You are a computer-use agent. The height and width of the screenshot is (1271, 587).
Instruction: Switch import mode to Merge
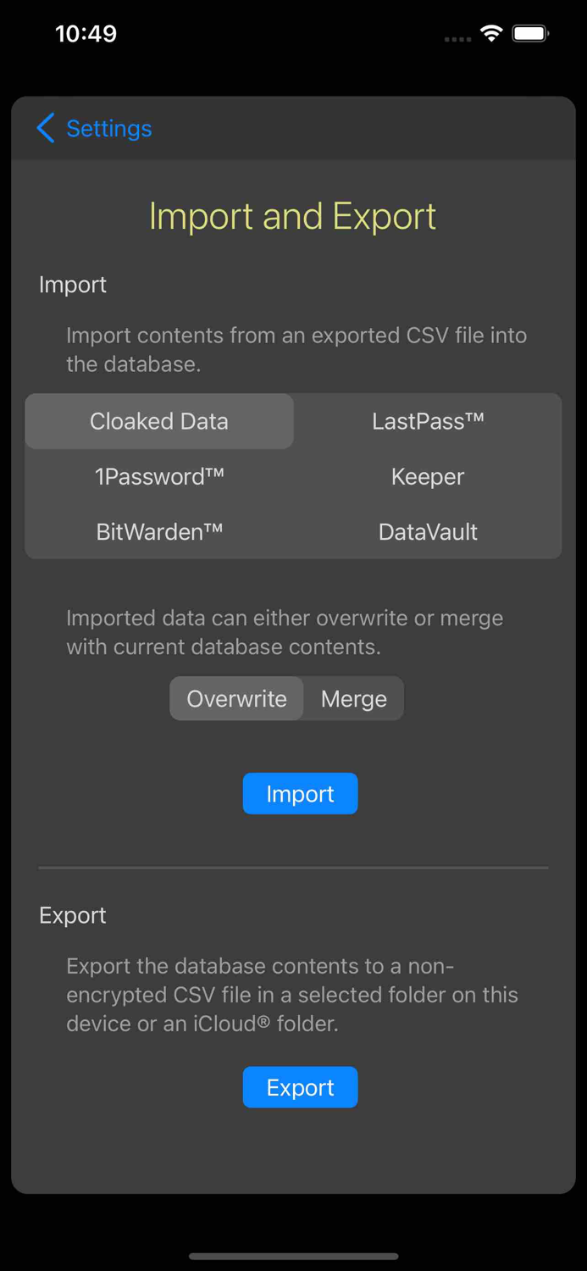click(x=353, y=698)
